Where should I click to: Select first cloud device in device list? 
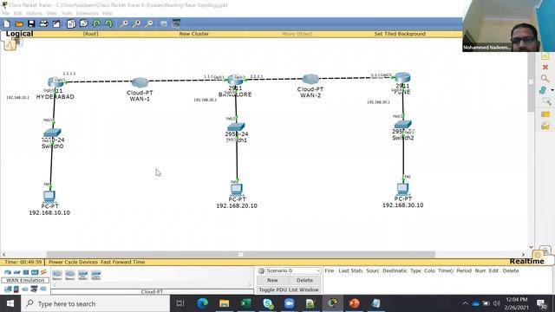coord(57,275)
